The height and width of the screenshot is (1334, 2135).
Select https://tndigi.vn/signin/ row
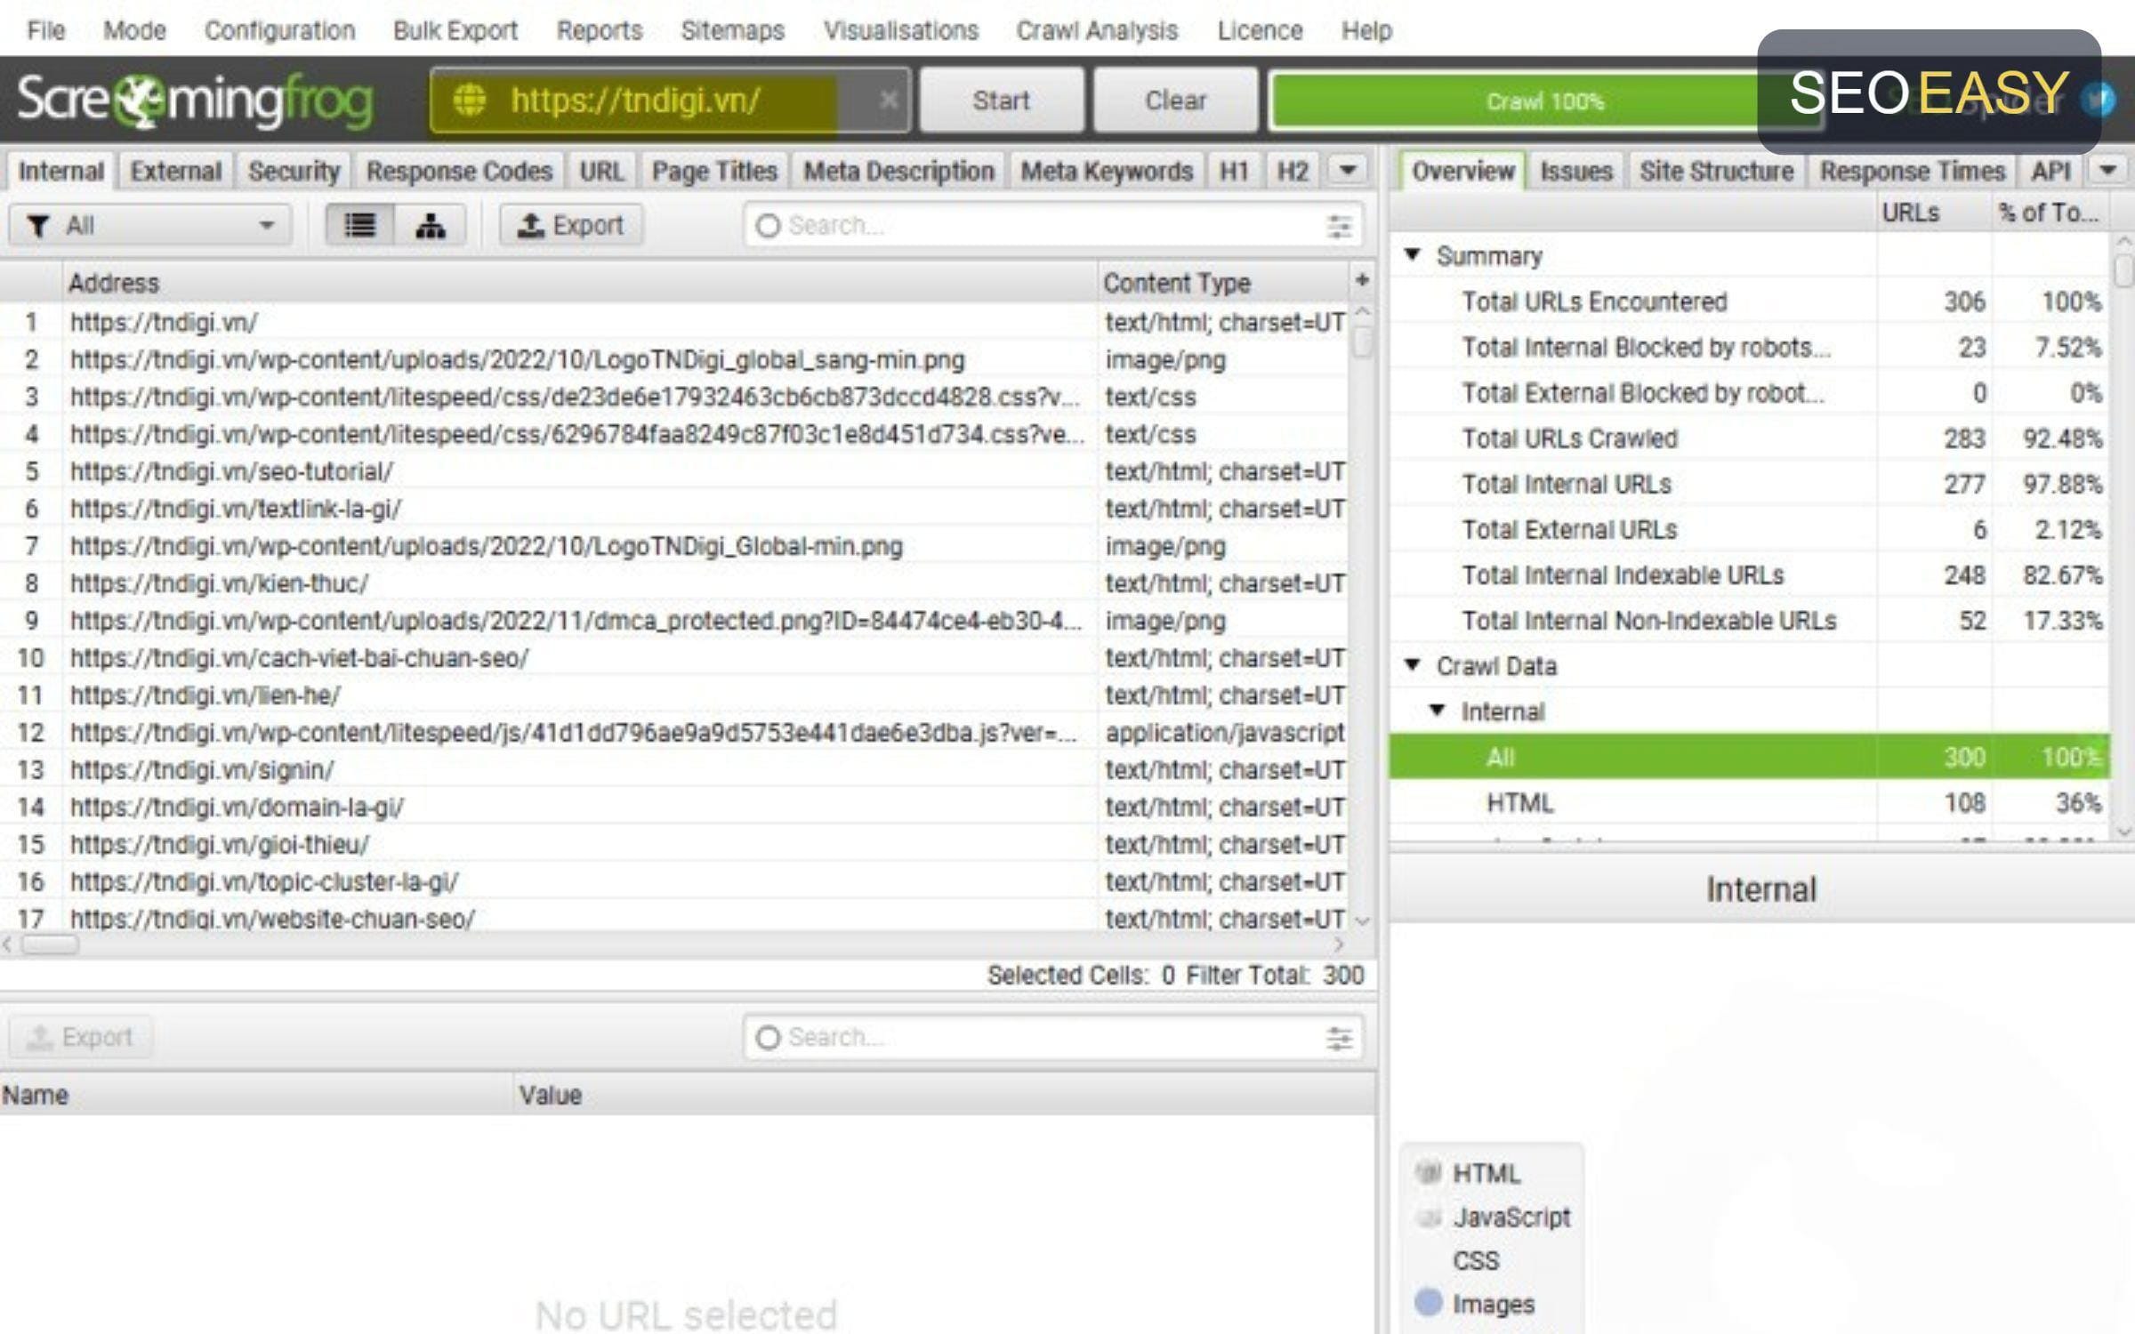[x=676, y=769]
